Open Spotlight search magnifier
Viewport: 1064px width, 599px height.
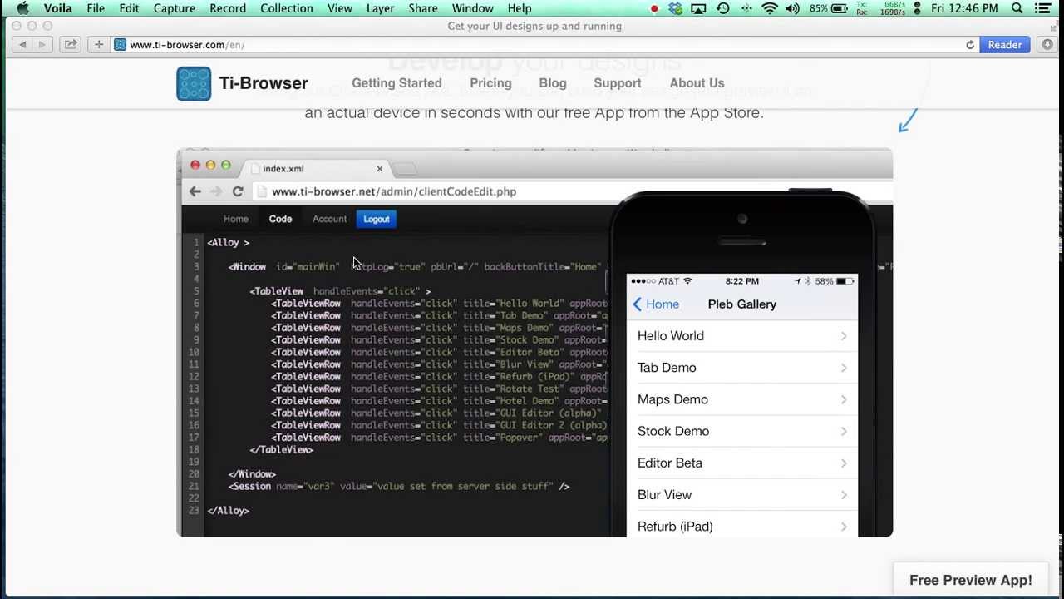click(x=1017, y=8)
